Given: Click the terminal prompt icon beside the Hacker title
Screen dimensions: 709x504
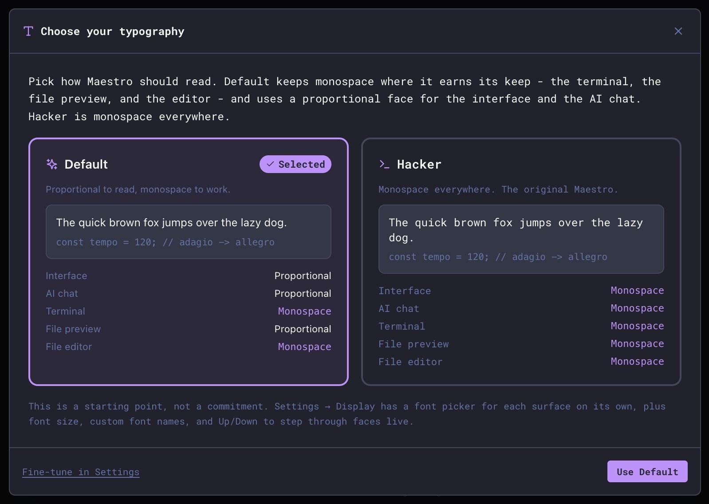Looking at the screenshot, I should pos(384,164).
